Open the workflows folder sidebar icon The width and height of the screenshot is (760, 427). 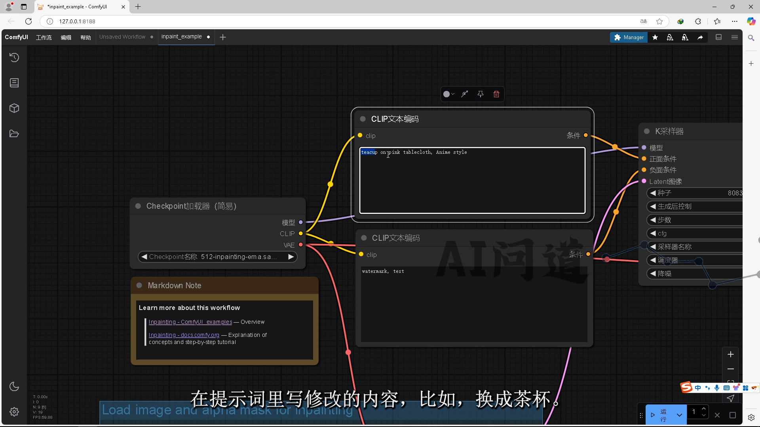14,134
